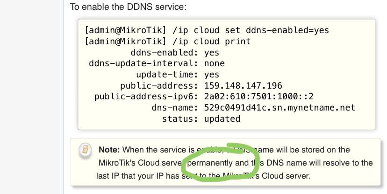Click the "updated" status value
Viewport: 387px width, 194px height.
[x=222, y=119]
